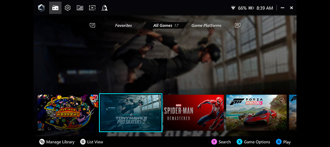The height and width of the screenshot is (147, 330).
Task: Click the Y Search button
Action: (x=221, y=142)
